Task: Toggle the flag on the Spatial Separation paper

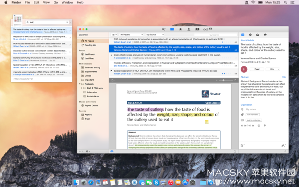Action: pyautogui.click(x=112, y=71)
